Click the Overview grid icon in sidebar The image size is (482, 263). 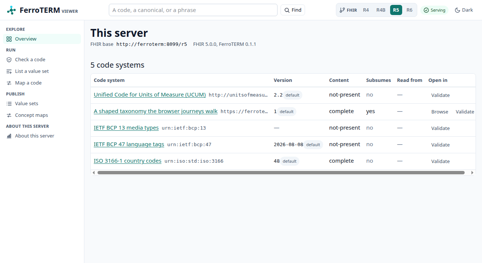(x=9, y=39)
